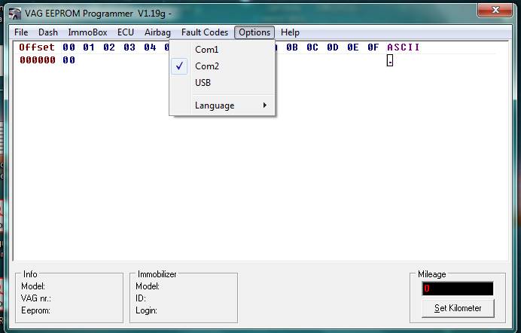521x333 pixels.
Task: Open the Dash menu
Action: (x=48, y=32)
